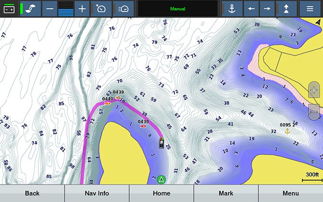The image size is (323, 202).
Task: Toggle the constant speed gauge icon
Action: tap(124, 9)
